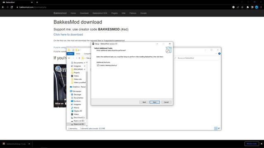The height and width of the screenshot is (148, 264).
Task: Click the browser back arrow
Action: [3, 7]
